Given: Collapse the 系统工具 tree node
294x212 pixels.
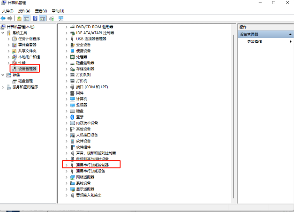Looking at the screenshot, I should (3, 33).
